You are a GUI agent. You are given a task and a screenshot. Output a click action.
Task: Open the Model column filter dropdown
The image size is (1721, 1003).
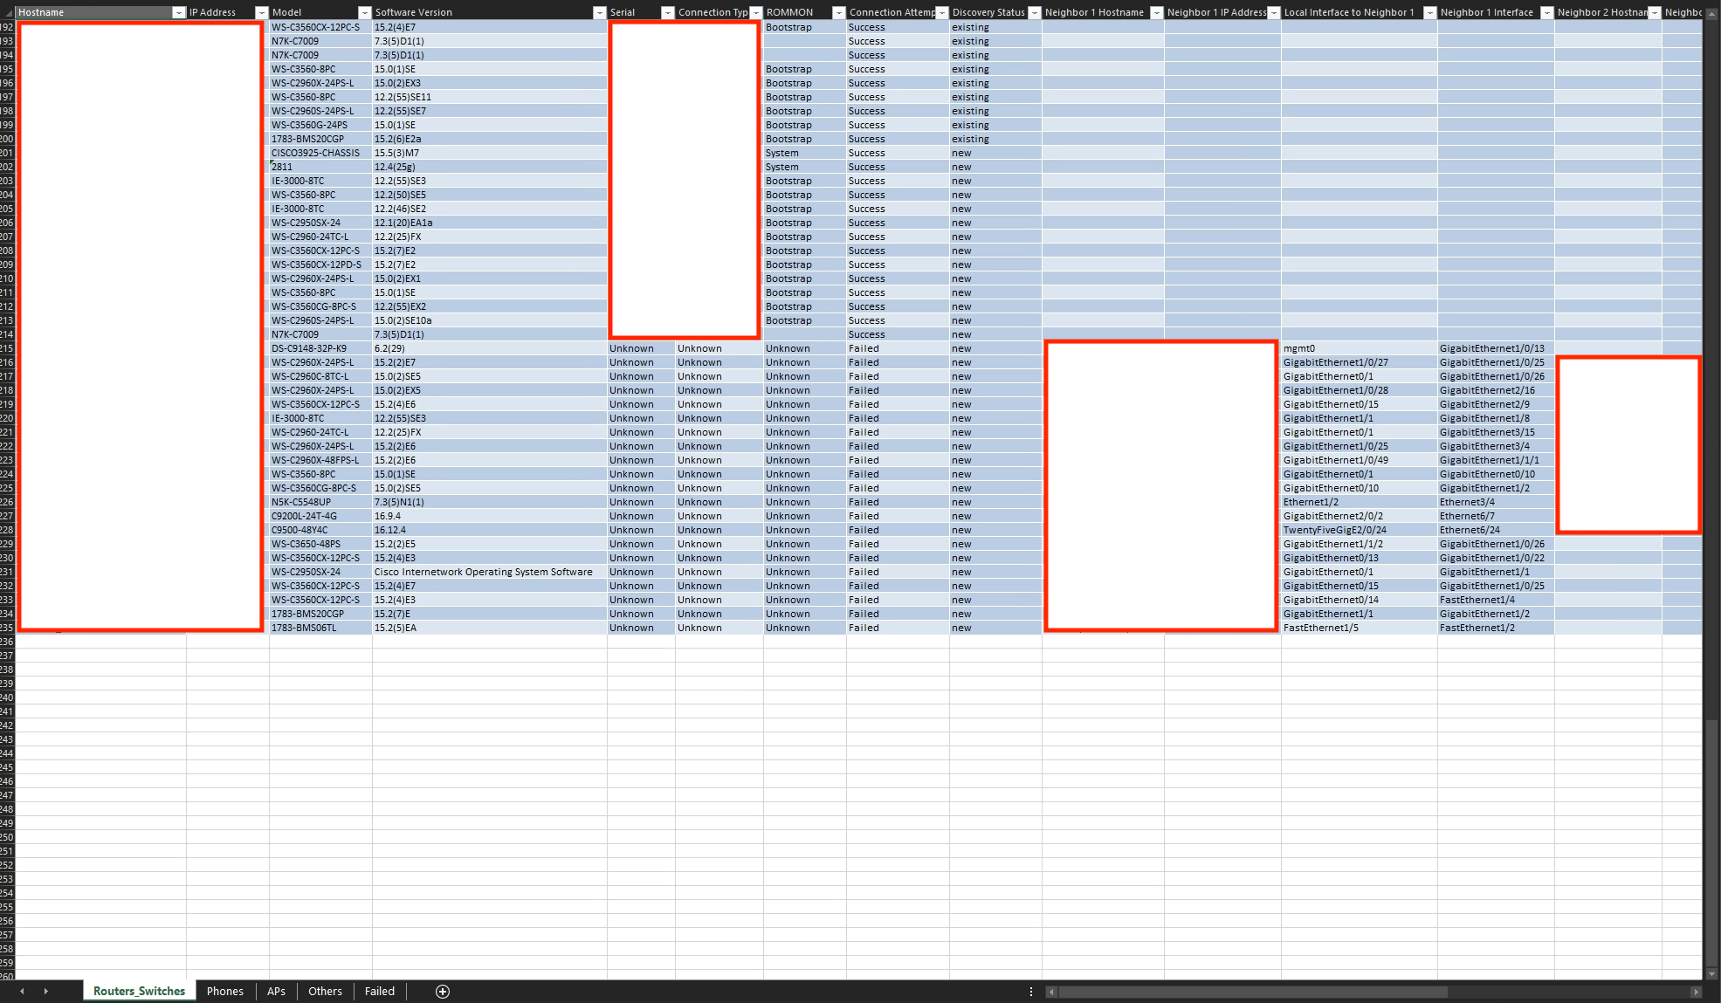pyautogui.click(x=364, y=12)
